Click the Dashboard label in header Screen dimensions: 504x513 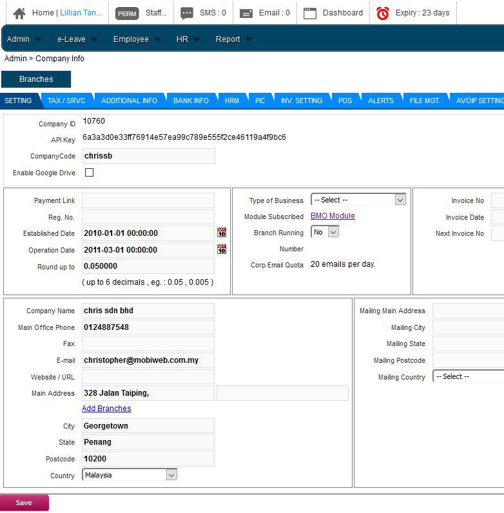coord(343,13)
